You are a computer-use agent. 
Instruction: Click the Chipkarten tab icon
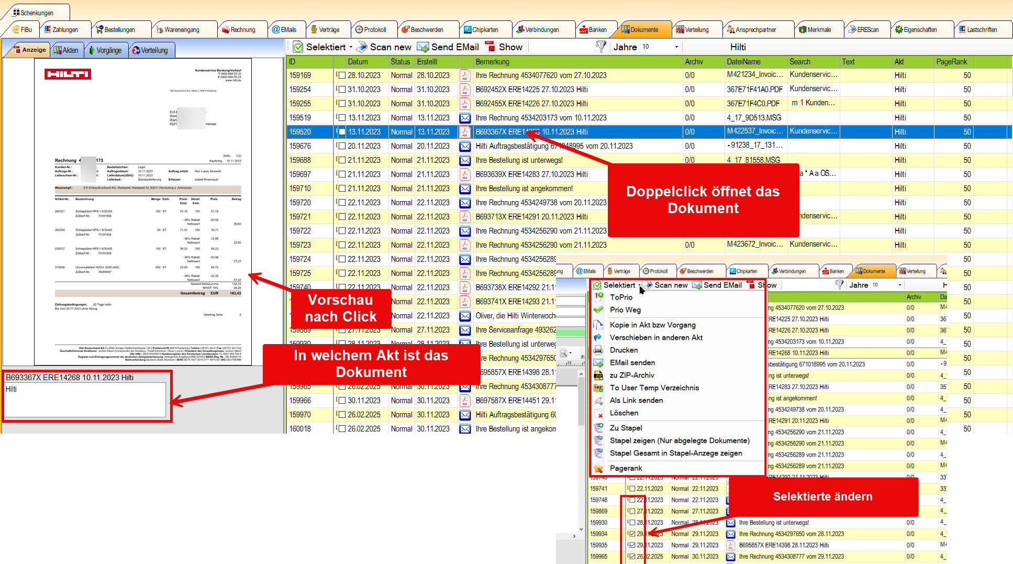pyautogui.click(x=468, y=30)
